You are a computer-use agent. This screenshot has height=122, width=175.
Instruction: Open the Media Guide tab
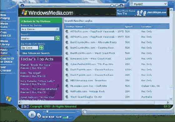[4, 25]
